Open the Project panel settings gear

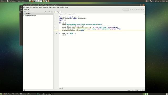50,12
